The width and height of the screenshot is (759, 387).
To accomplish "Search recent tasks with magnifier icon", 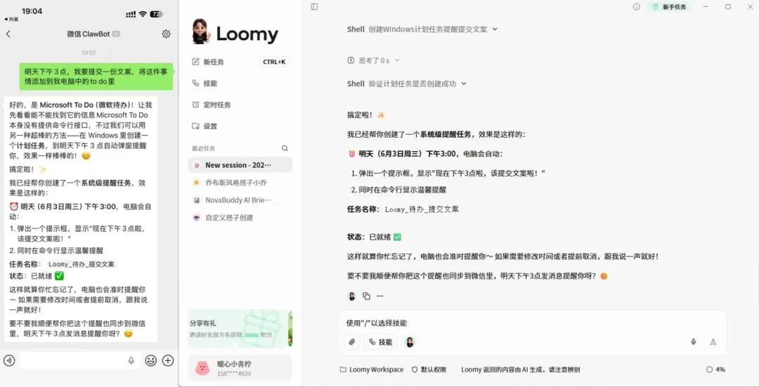I will click(x=285, y=148).
